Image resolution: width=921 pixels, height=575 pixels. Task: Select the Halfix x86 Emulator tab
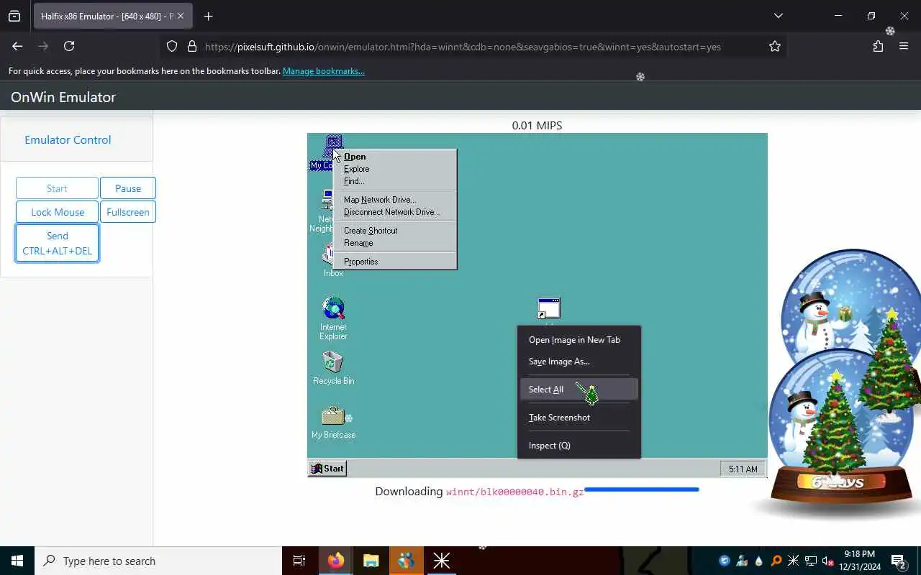[x=113, y=16]
